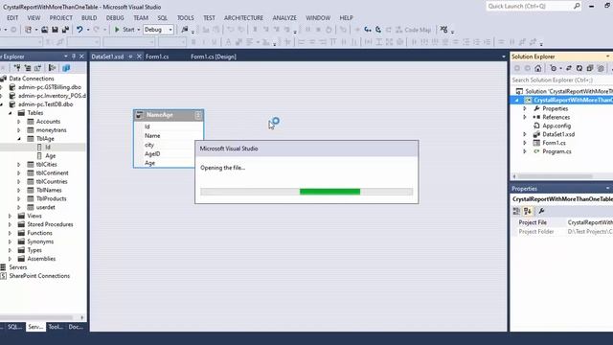Image resolution: width=613 pixels, height=345 pixels.
Task: Select admin-pc.GSTBilling.dbo connection
Action: (50, 87)
